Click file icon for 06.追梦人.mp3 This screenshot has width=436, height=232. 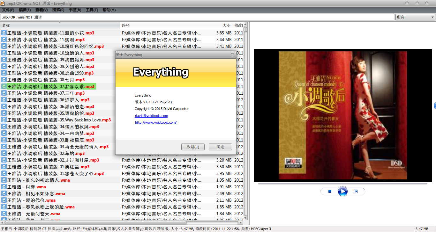pyautogui.click(x=4, y=100)
